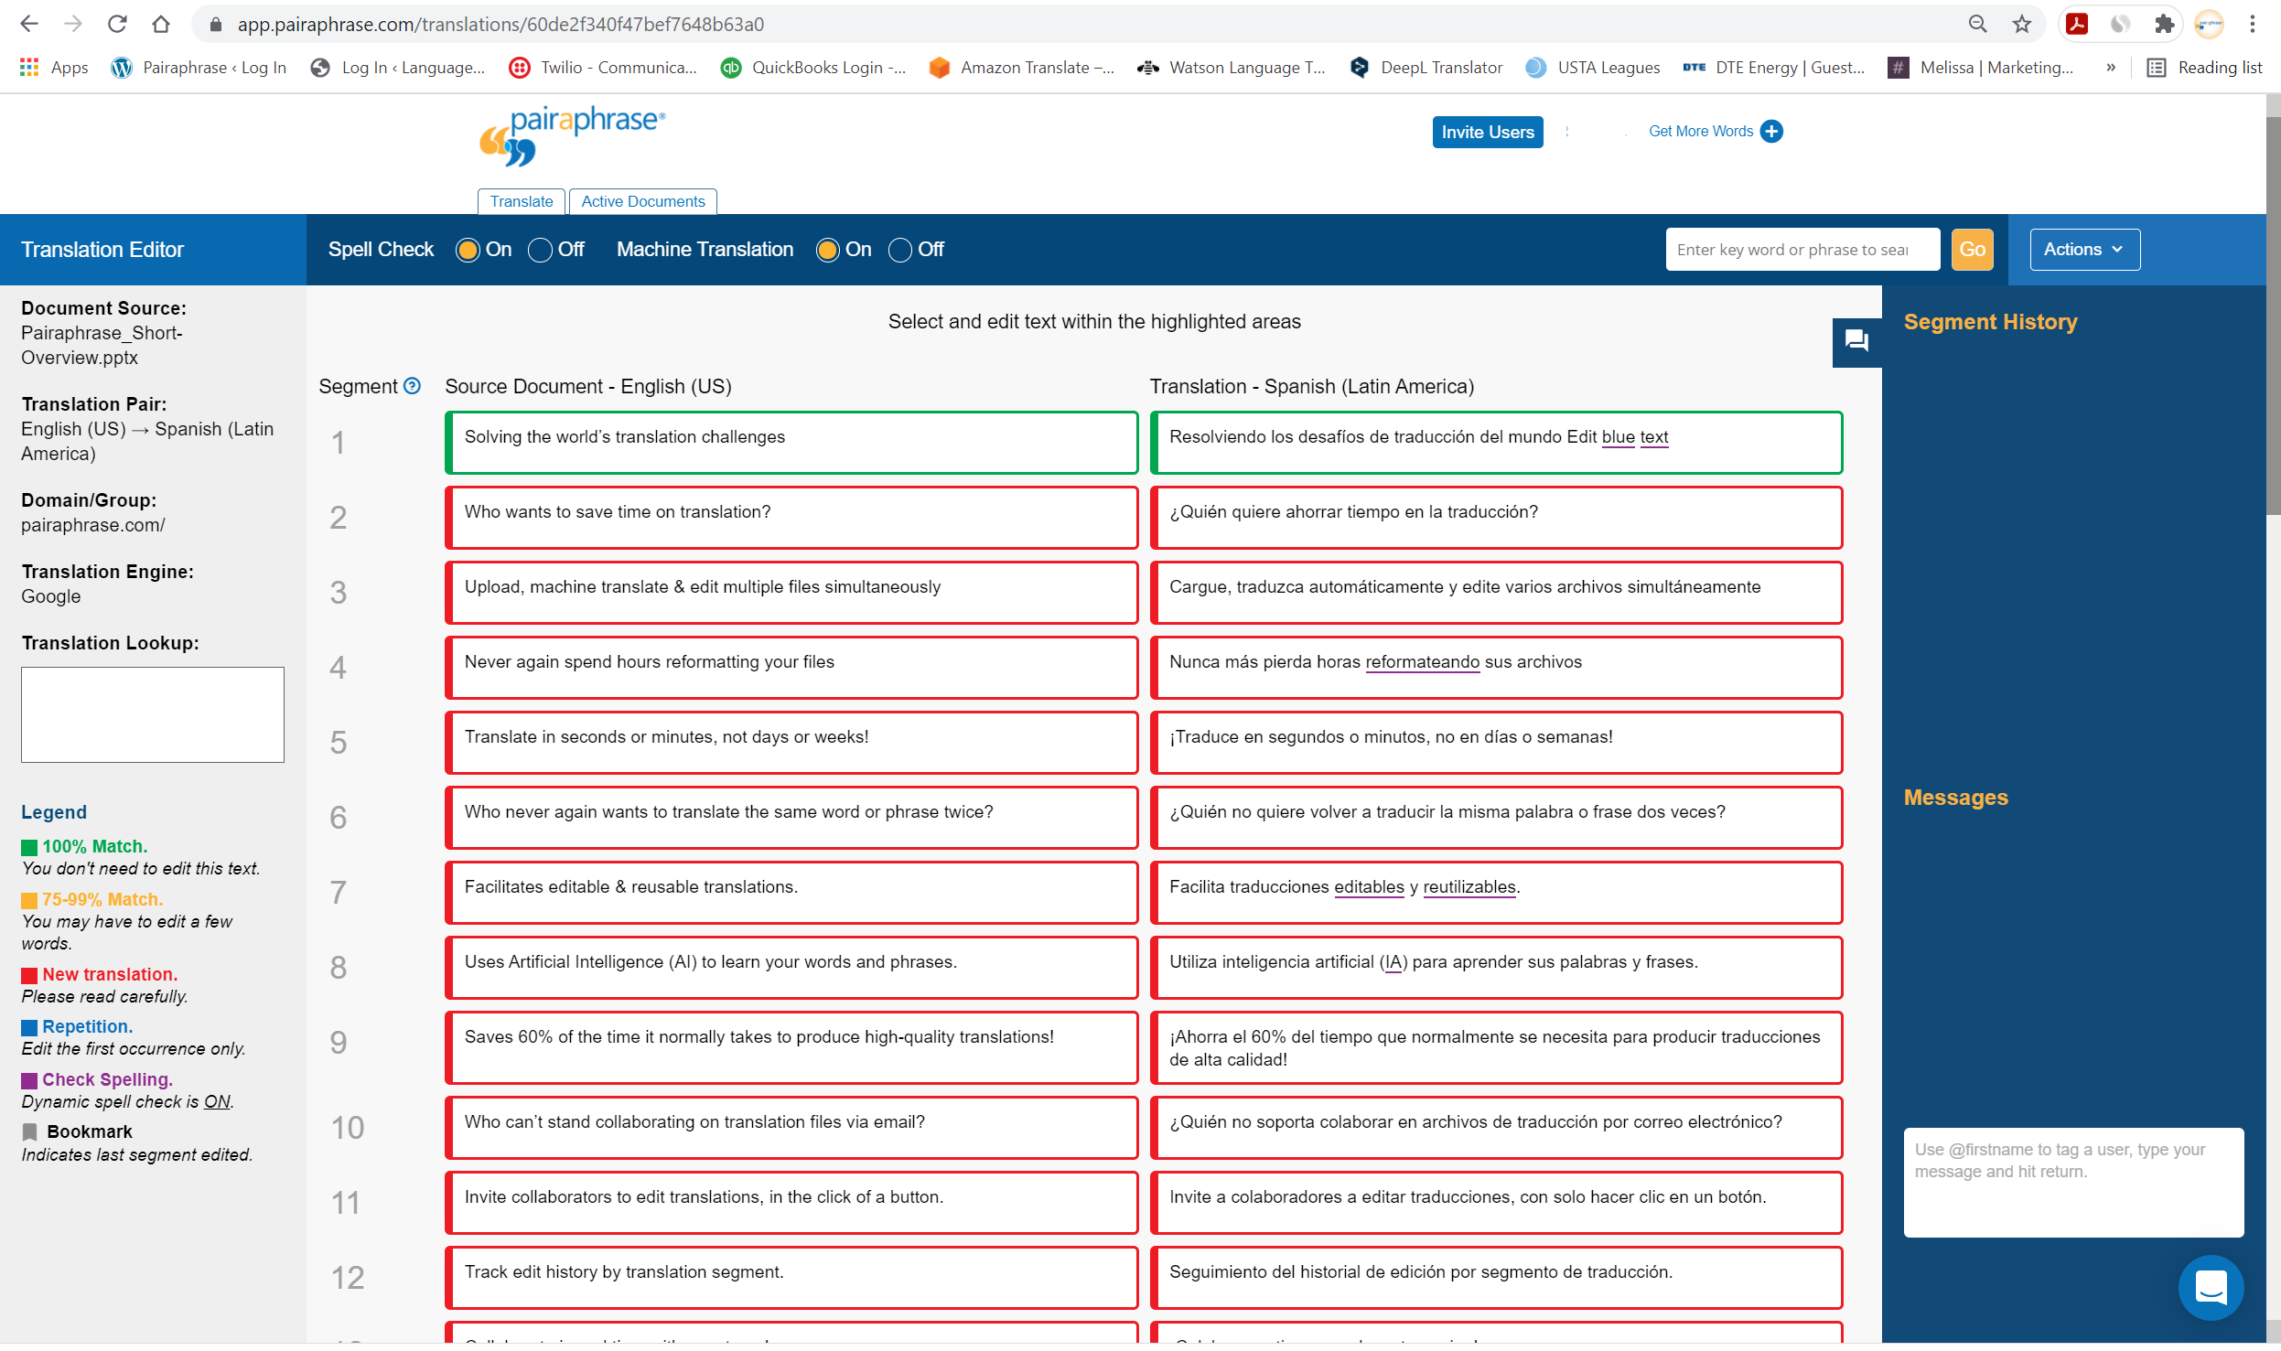Open the browser home page
The width and height of the screenshot is (2281, 1351).
tap(161, 24)
